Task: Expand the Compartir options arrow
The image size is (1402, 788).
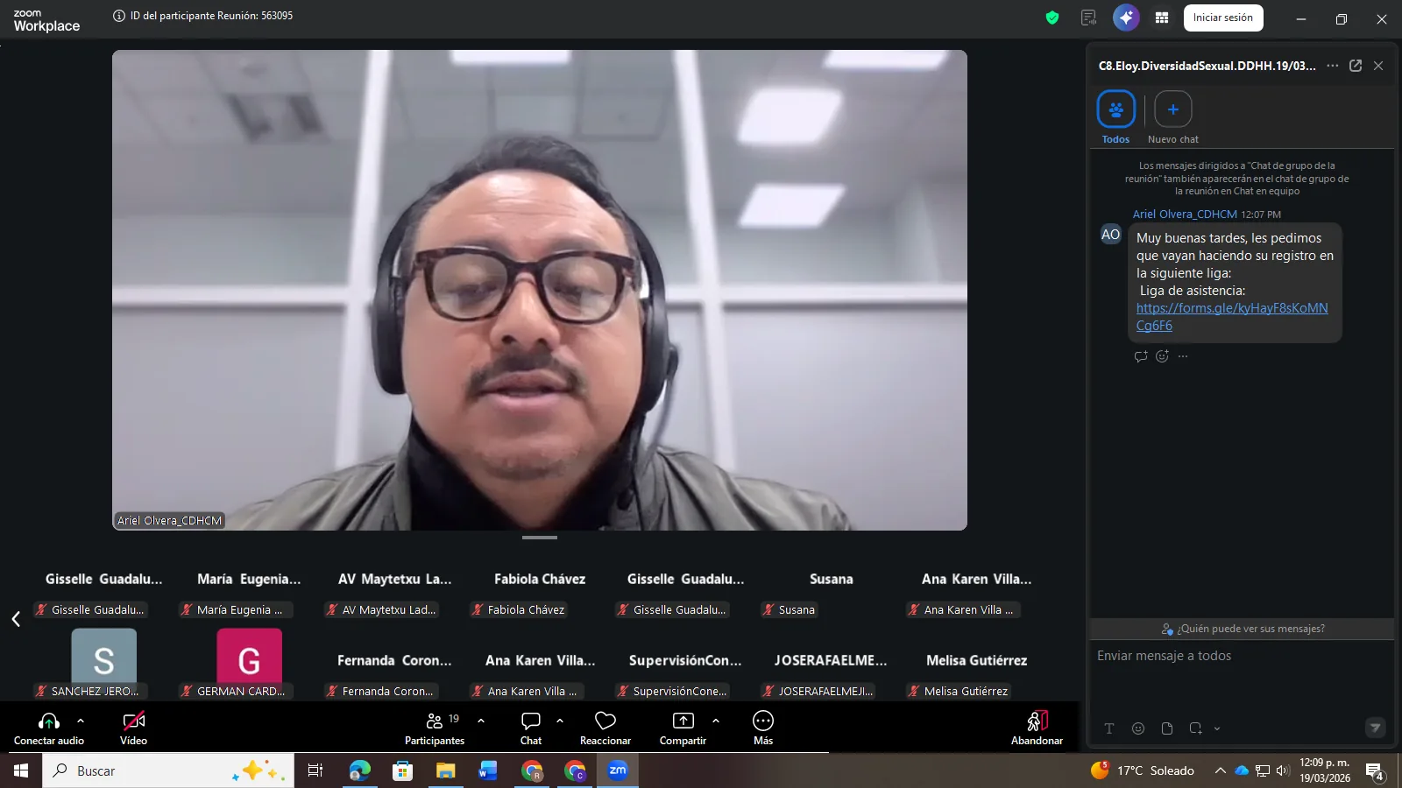Action: tap(716, 721)
